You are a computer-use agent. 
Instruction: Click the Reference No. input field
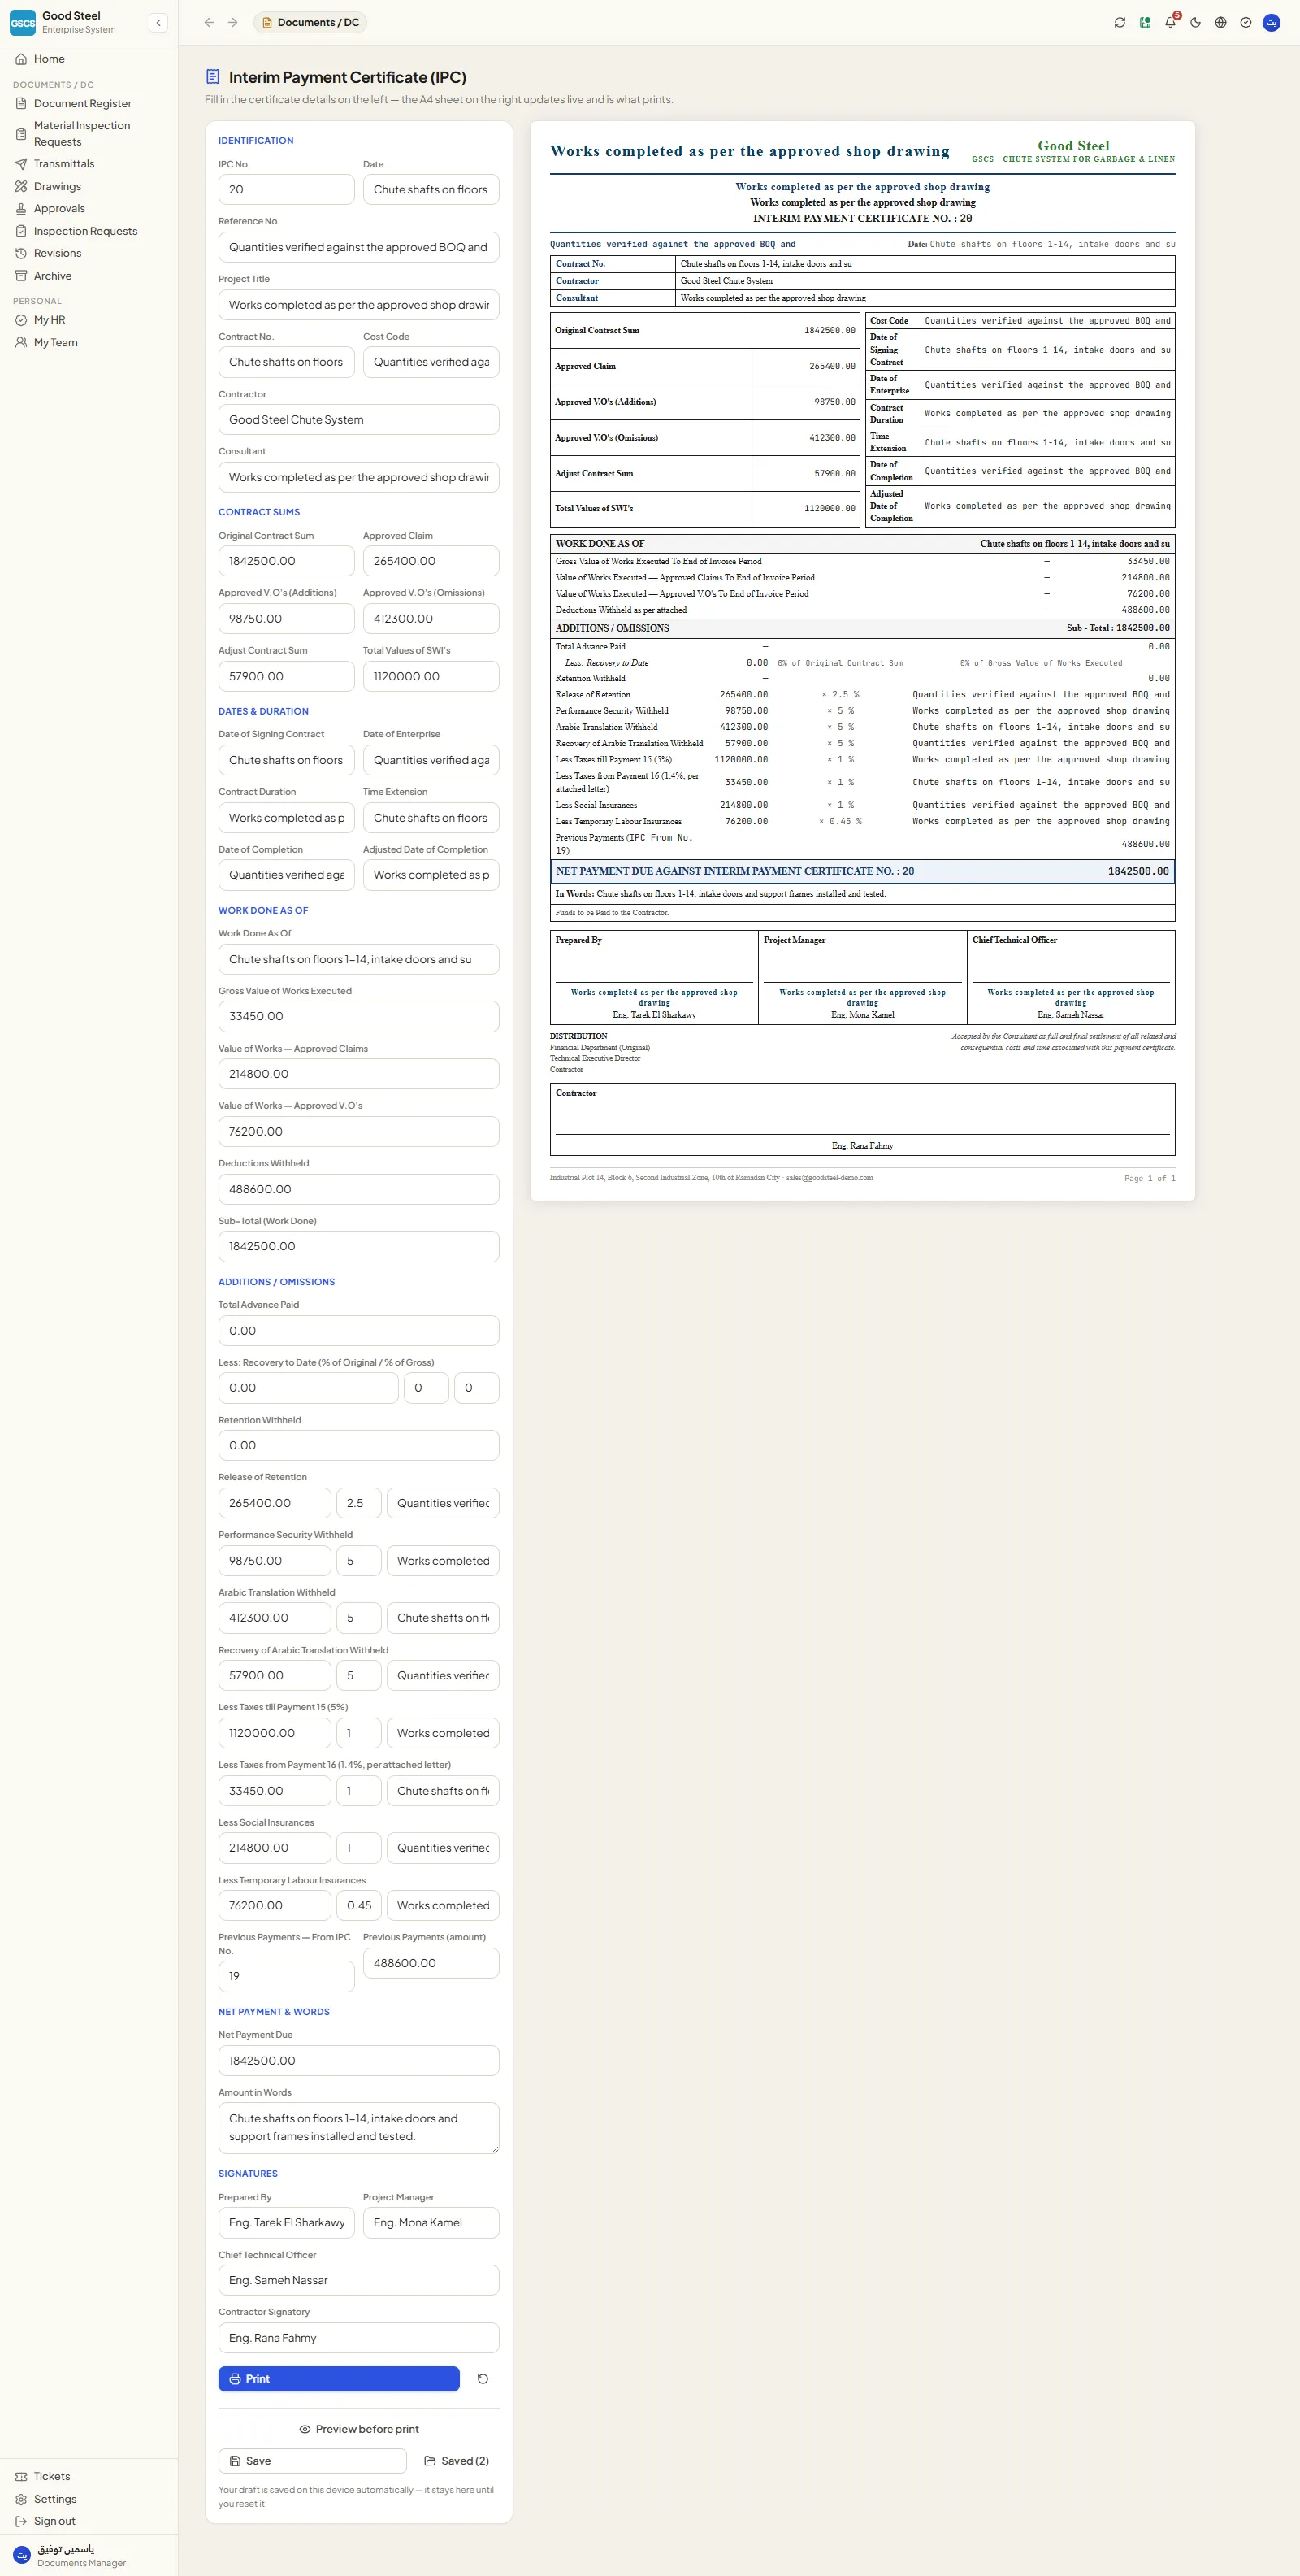tap(359, 247)
